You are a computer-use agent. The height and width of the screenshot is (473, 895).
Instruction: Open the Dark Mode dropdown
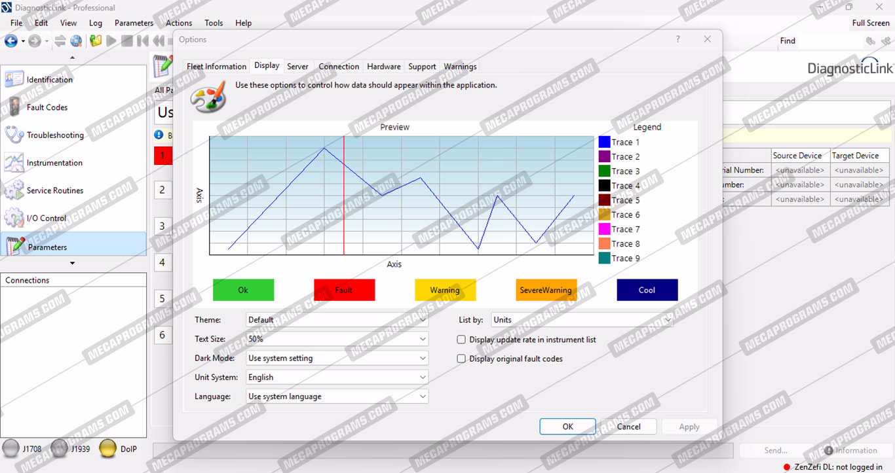(337, 358)
